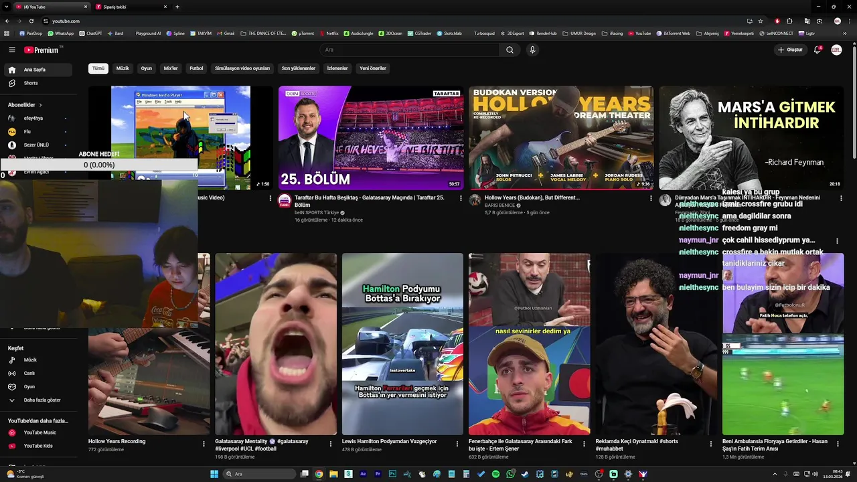The height and width of the screenshot is (482, 857).
Task: Click the search magnifier button
Action: [x=510, y=50]
